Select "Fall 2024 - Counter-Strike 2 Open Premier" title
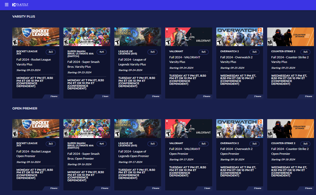This screenshot has height=195, width=316. 290,151
